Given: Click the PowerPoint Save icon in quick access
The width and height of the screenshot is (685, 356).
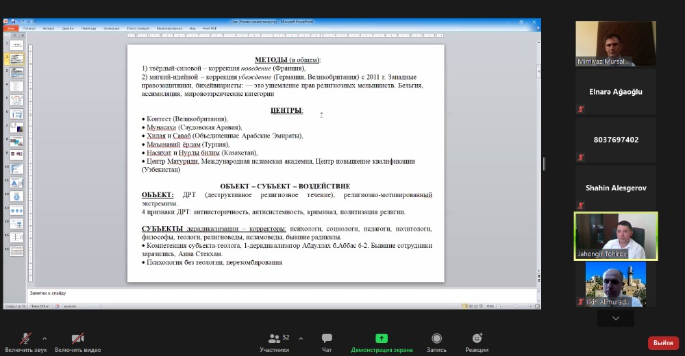Looking at the screenshot, I should pyautogui.click(x=13, y=21).
